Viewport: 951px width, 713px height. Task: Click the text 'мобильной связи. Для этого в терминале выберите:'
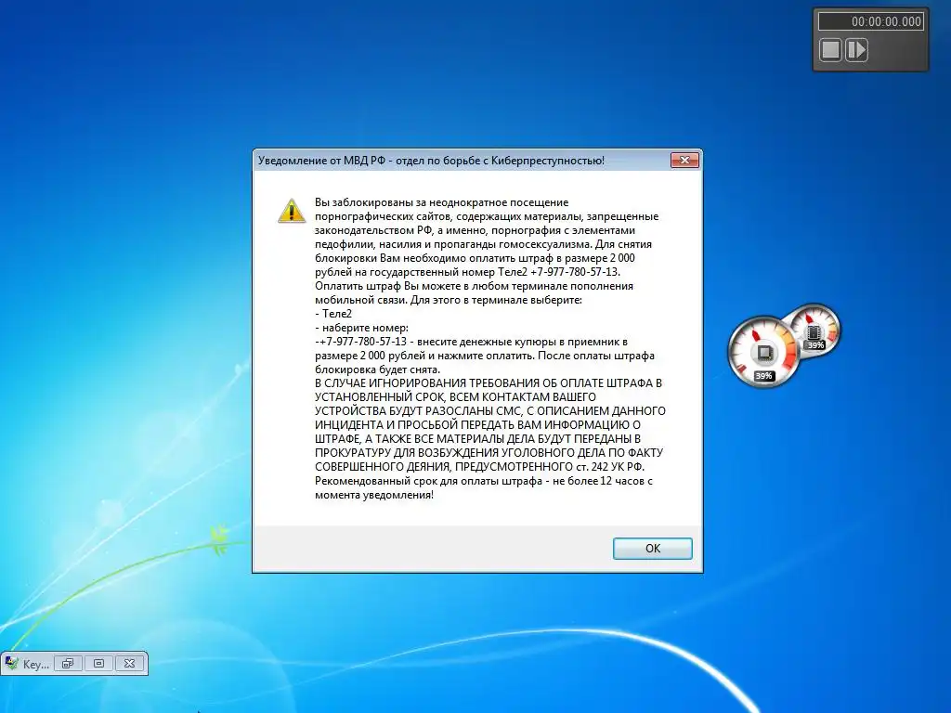tap(449, 300)
